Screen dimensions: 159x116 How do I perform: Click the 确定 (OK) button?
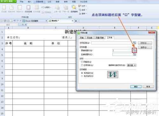click(x=136, y=87)
